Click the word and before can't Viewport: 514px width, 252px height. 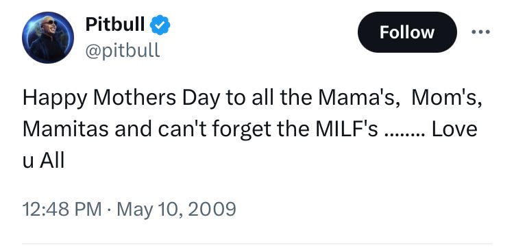(133, 129)
